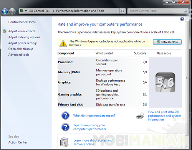This screenshot has height=150, width=192.
Task: Open Tips for improving your computer's performance
Action: [x=90, y=127]
